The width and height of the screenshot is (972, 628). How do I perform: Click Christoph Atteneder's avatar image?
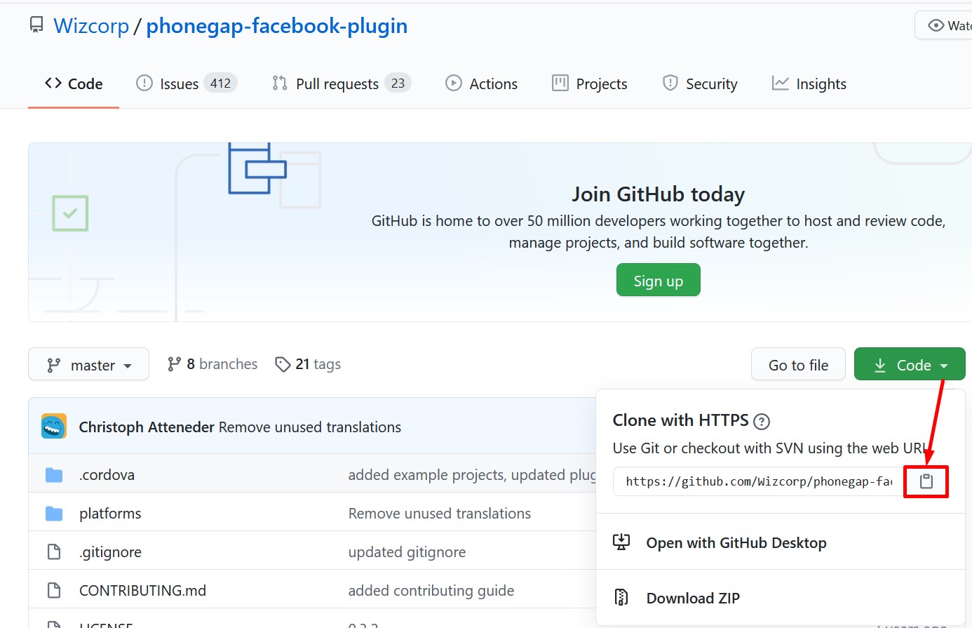coord(54,426)
